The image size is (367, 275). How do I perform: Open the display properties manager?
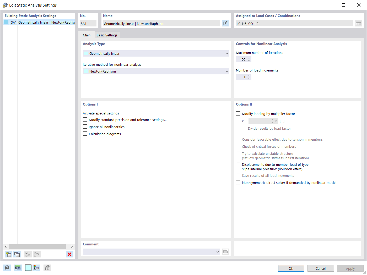pos(36,268)
